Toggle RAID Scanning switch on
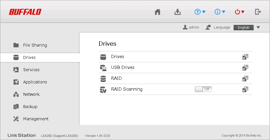This screenshot has height=140, width=270. coord(203,89)
